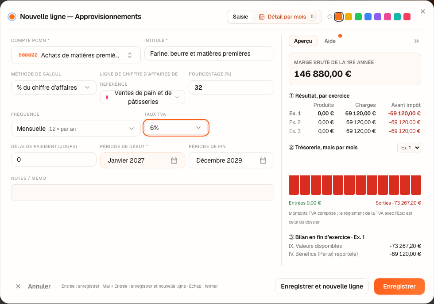Click the calendar icon in Détail par mois

click(262, 17)
